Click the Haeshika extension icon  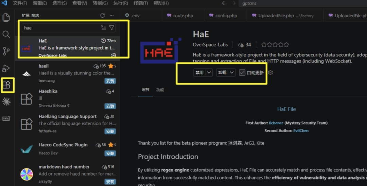27,99
